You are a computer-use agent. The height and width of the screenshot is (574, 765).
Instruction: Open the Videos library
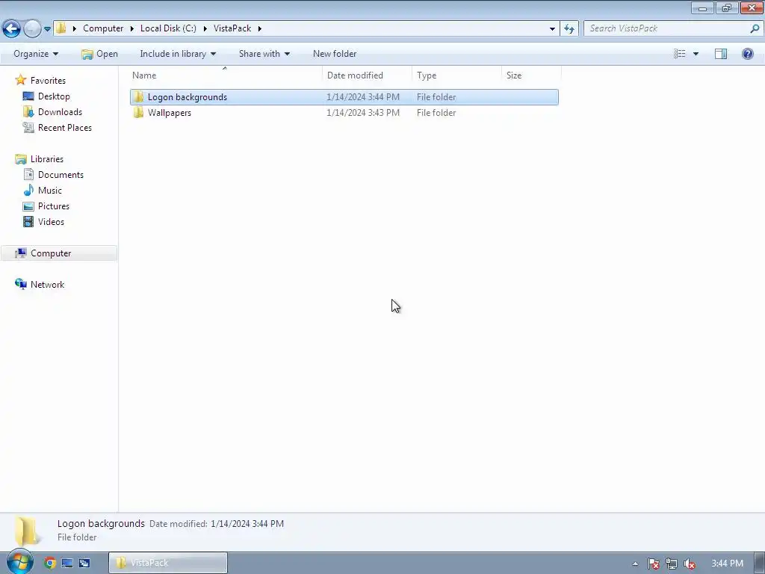click(51, 221)
